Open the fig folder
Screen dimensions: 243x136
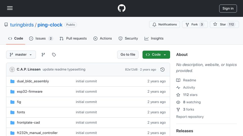[x=19, y=102]
